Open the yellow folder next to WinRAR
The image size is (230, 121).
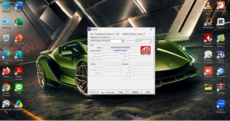point(208,89)
